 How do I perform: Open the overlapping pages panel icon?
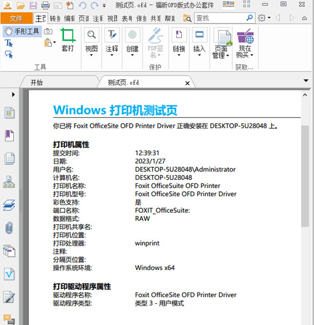[9, 251]
